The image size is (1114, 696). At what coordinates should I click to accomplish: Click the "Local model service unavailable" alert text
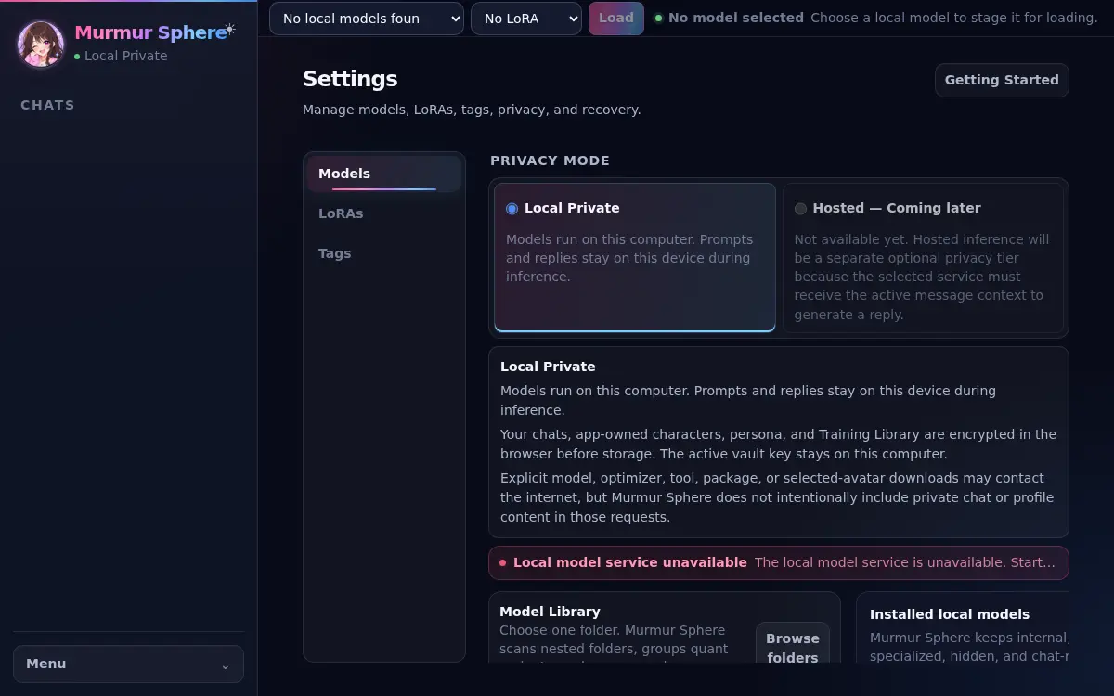point(630,562)
